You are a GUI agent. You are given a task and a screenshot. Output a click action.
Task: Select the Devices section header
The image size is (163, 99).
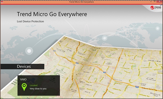tap(22, 67)
